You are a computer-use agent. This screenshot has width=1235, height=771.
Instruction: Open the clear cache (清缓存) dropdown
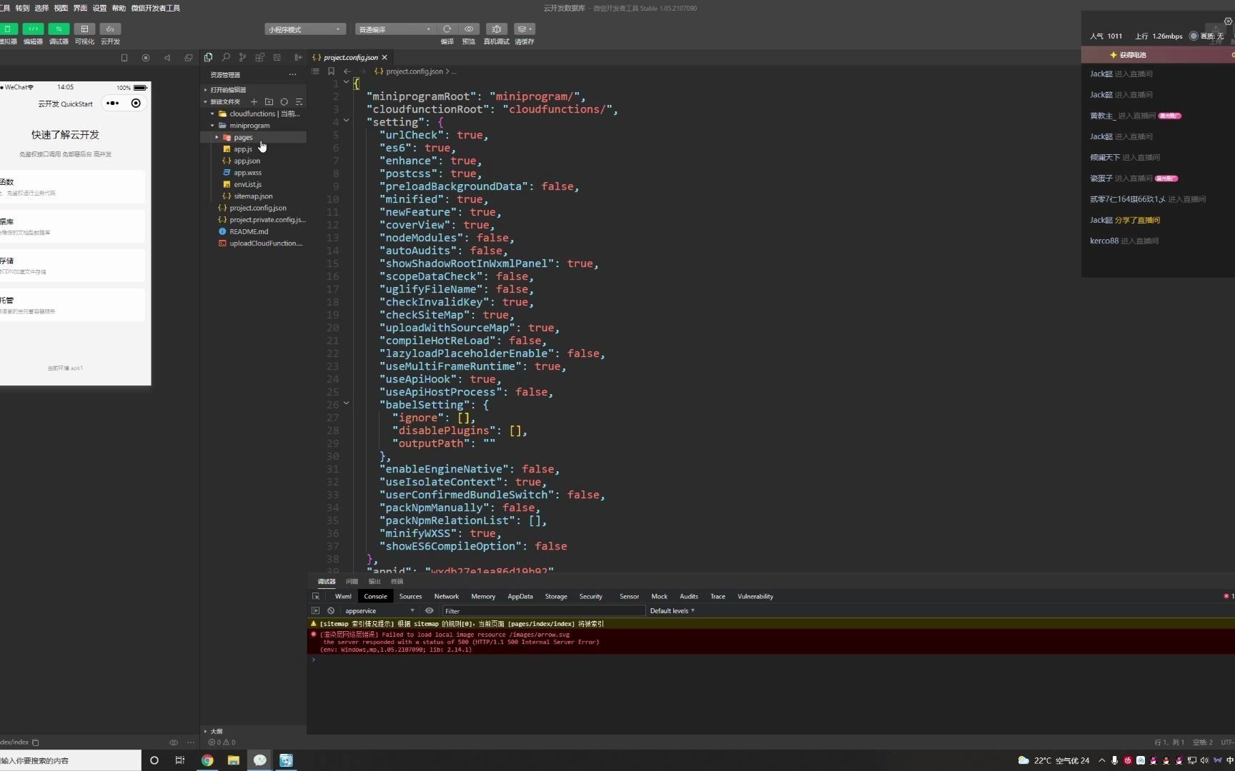point(525,29)
